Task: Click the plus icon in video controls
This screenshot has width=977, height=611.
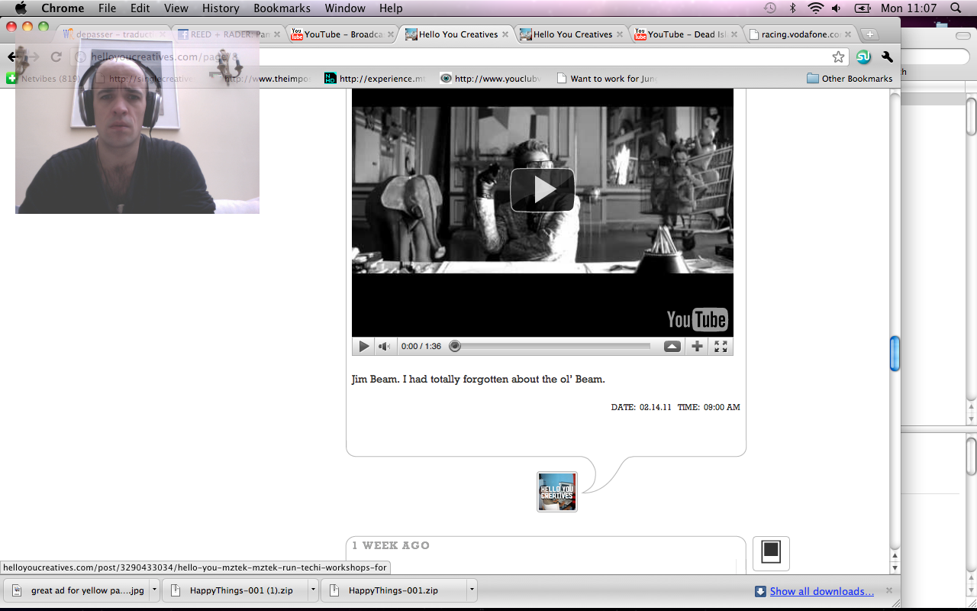Action: tap(697, 347)
